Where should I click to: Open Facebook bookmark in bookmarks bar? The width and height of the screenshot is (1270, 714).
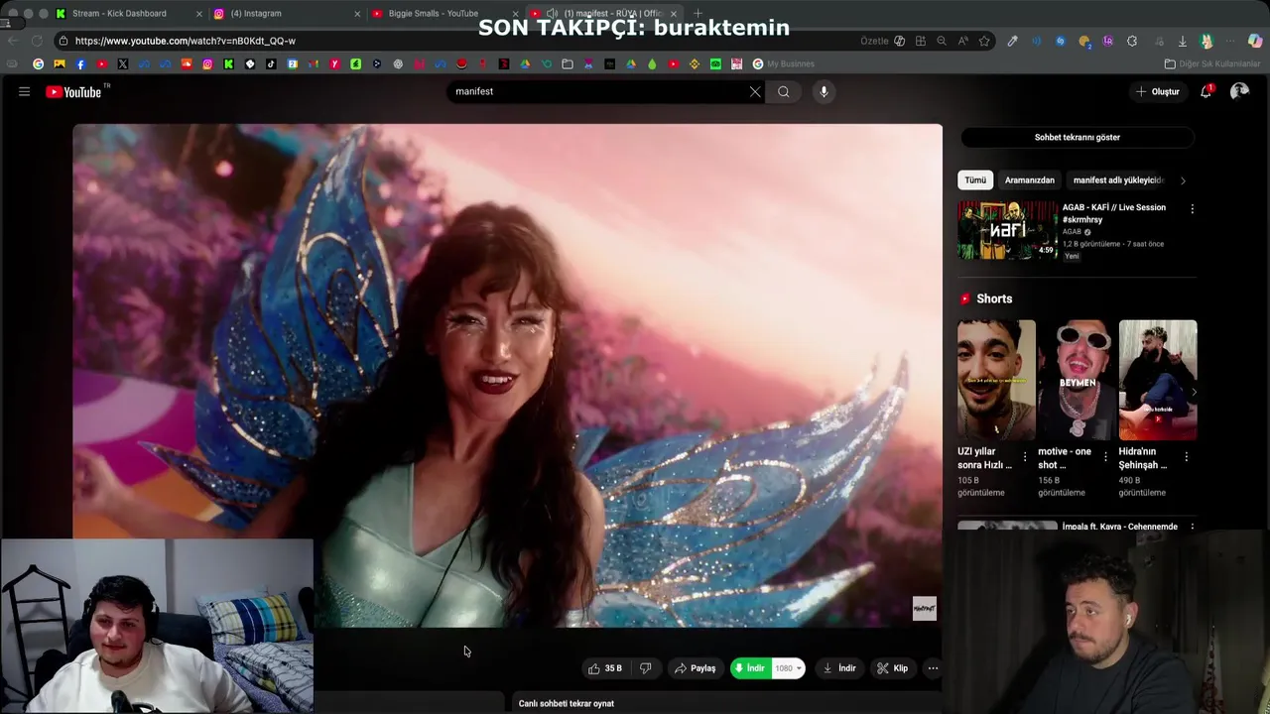tap(80, 63)
